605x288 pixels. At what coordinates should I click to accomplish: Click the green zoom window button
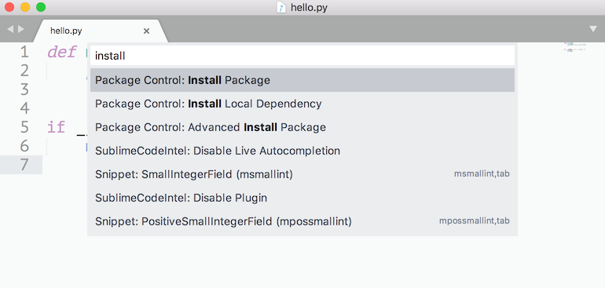click(x=41, y=7)
